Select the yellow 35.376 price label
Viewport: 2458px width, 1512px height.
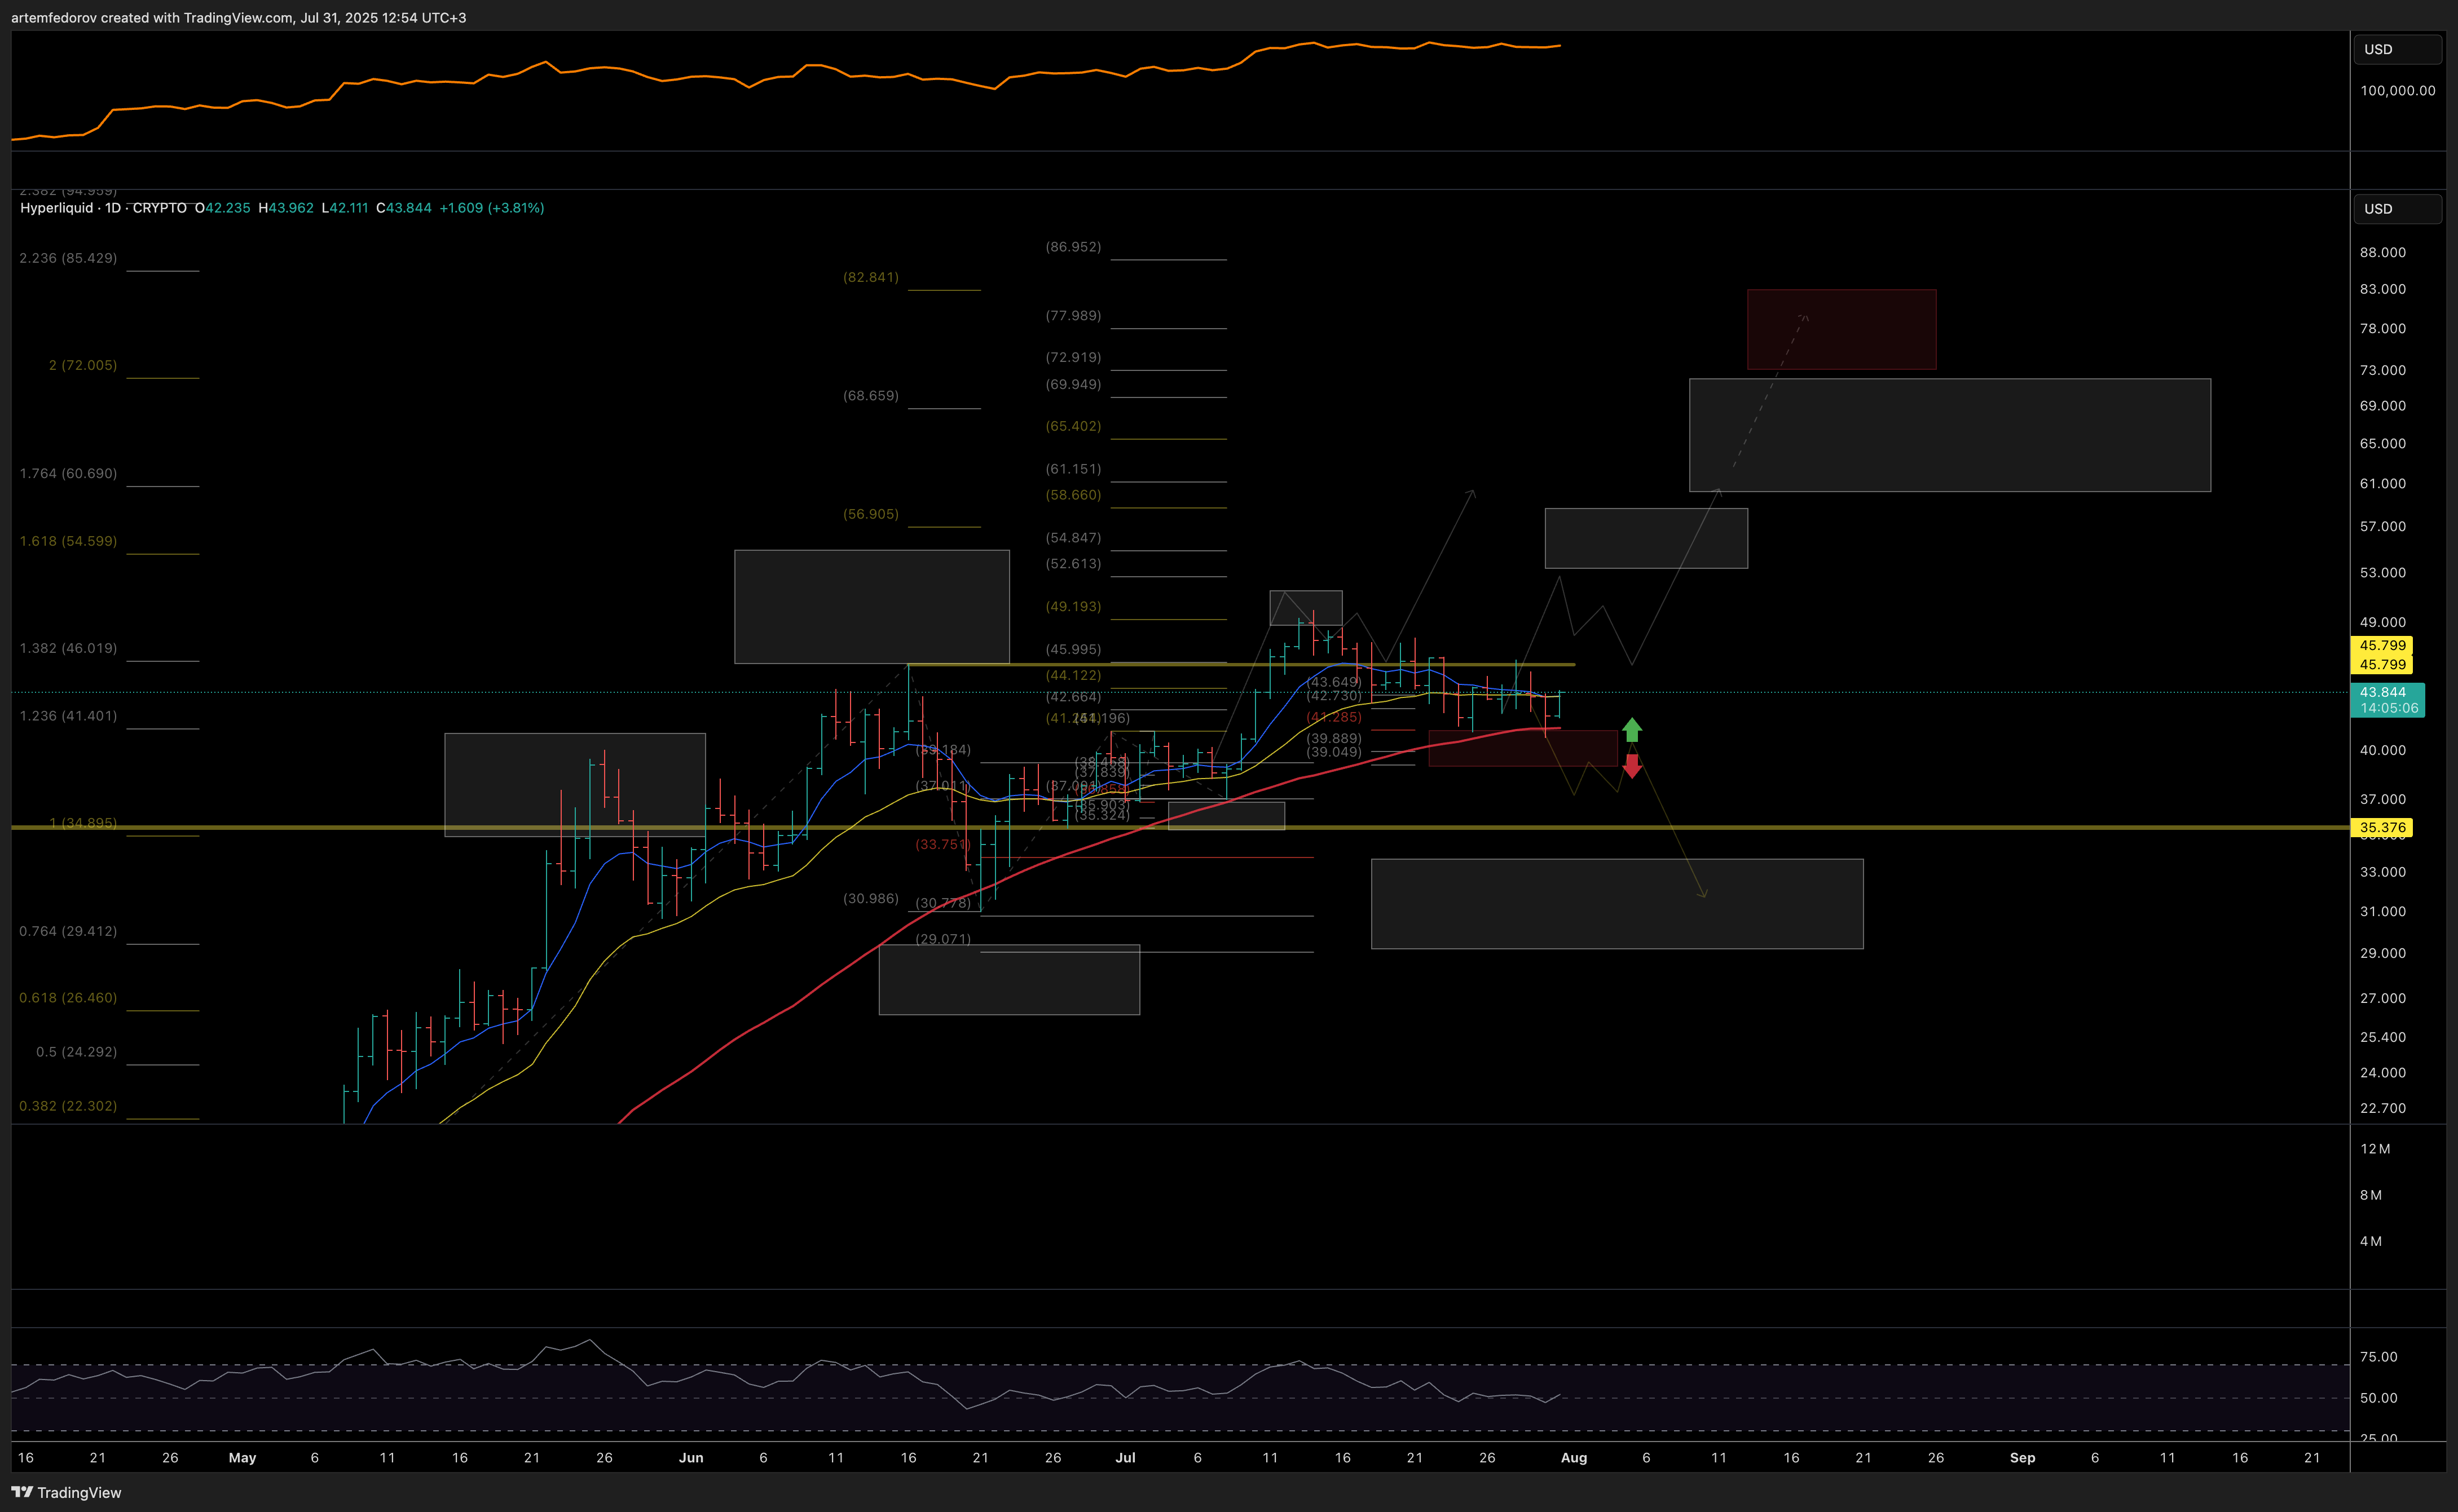(2382, 827)
